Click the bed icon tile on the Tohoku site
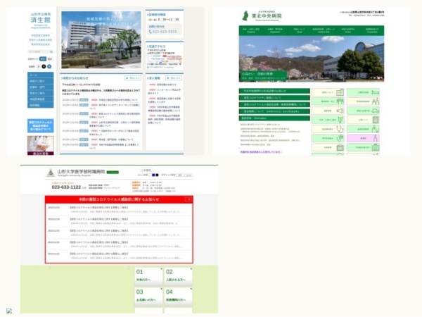 click(363, 92)
